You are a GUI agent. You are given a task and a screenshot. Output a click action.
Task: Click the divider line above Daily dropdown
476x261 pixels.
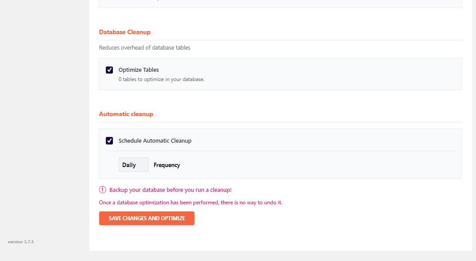point(280,151)
